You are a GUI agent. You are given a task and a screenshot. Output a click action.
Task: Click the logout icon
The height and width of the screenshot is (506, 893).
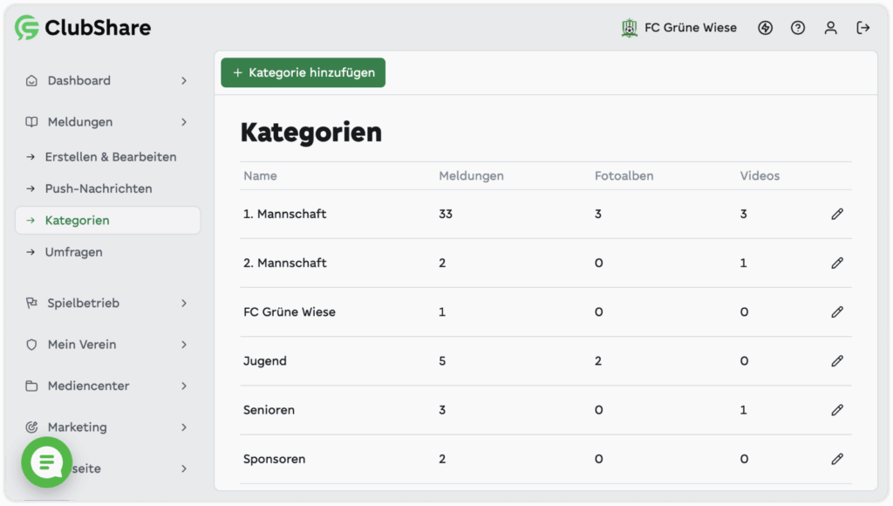[x=862, y=27]
